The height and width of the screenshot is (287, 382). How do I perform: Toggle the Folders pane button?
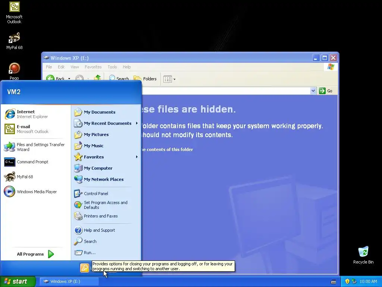[145, 78]
